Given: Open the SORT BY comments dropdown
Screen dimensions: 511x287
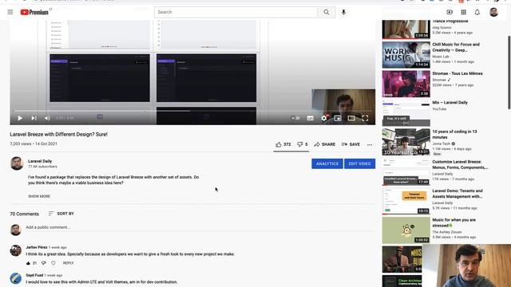Looking at the screenshot, I should (x=61, y=214).
